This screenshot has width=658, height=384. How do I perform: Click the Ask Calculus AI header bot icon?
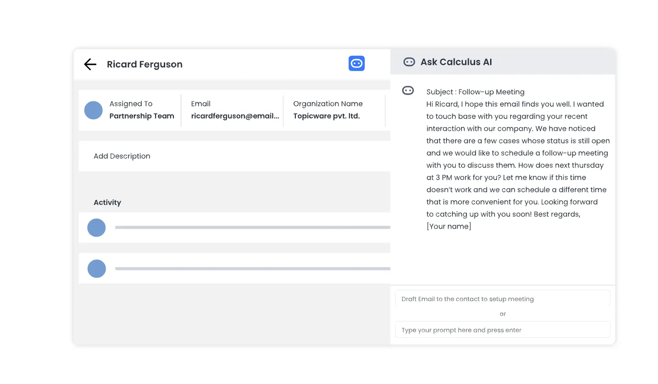tap(409, 62)
